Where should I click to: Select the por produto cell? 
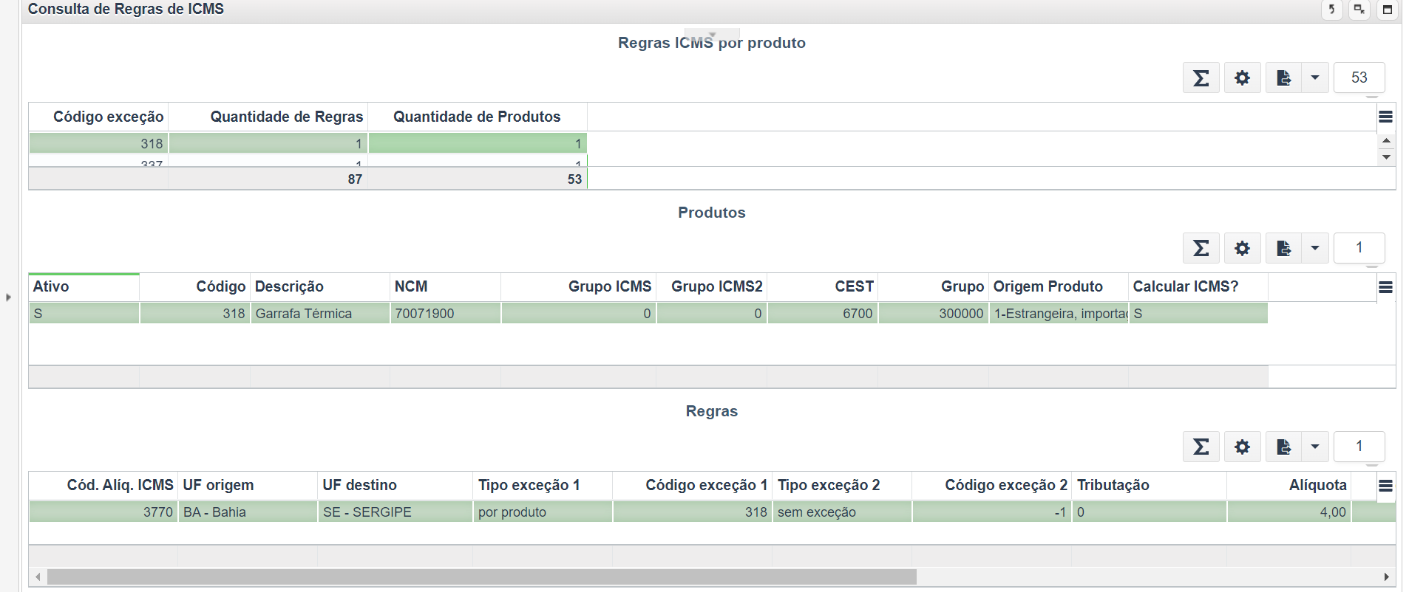[x=543, y=512]
